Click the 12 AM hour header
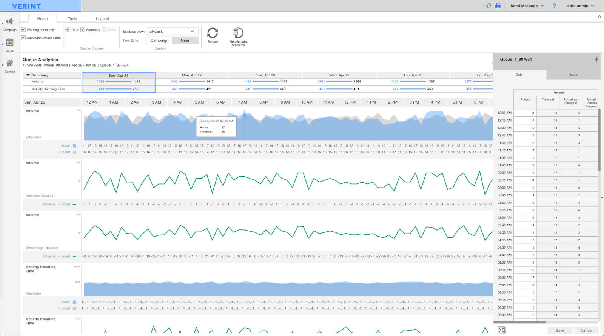This screenshot has width=604, height=336. tap(92, 102)
